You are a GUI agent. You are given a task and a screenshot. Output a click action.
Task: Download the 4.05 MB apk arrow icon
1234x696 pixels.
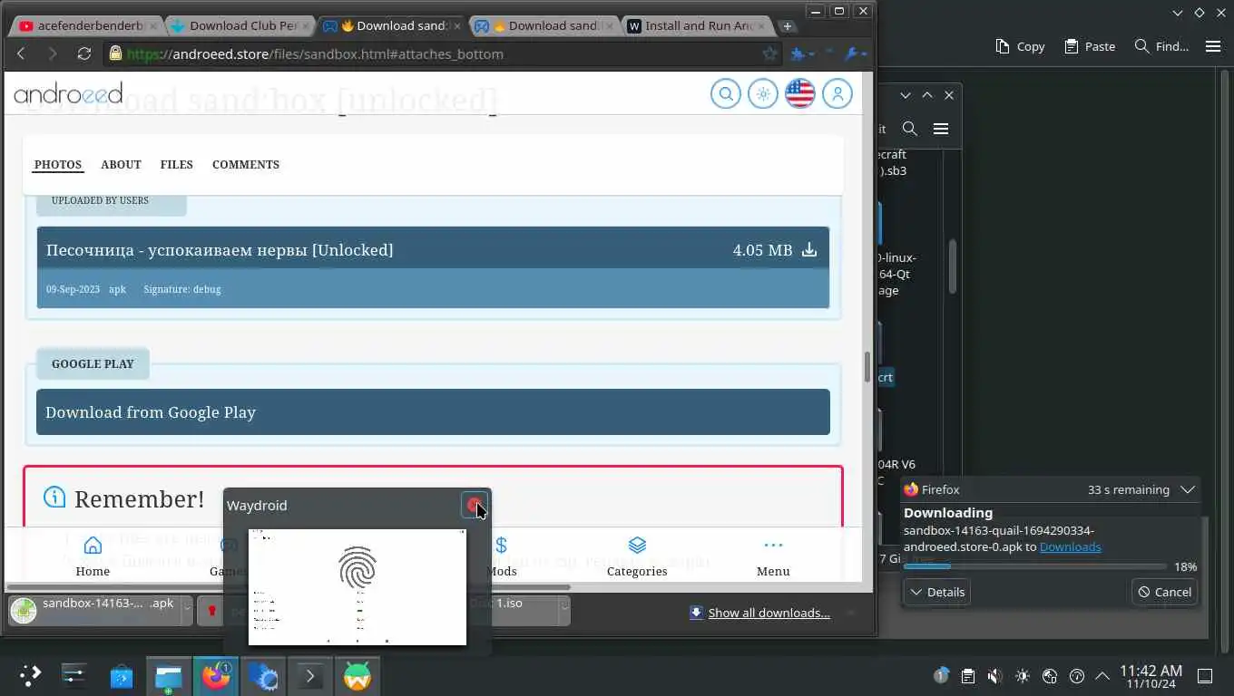pos(809,250)
